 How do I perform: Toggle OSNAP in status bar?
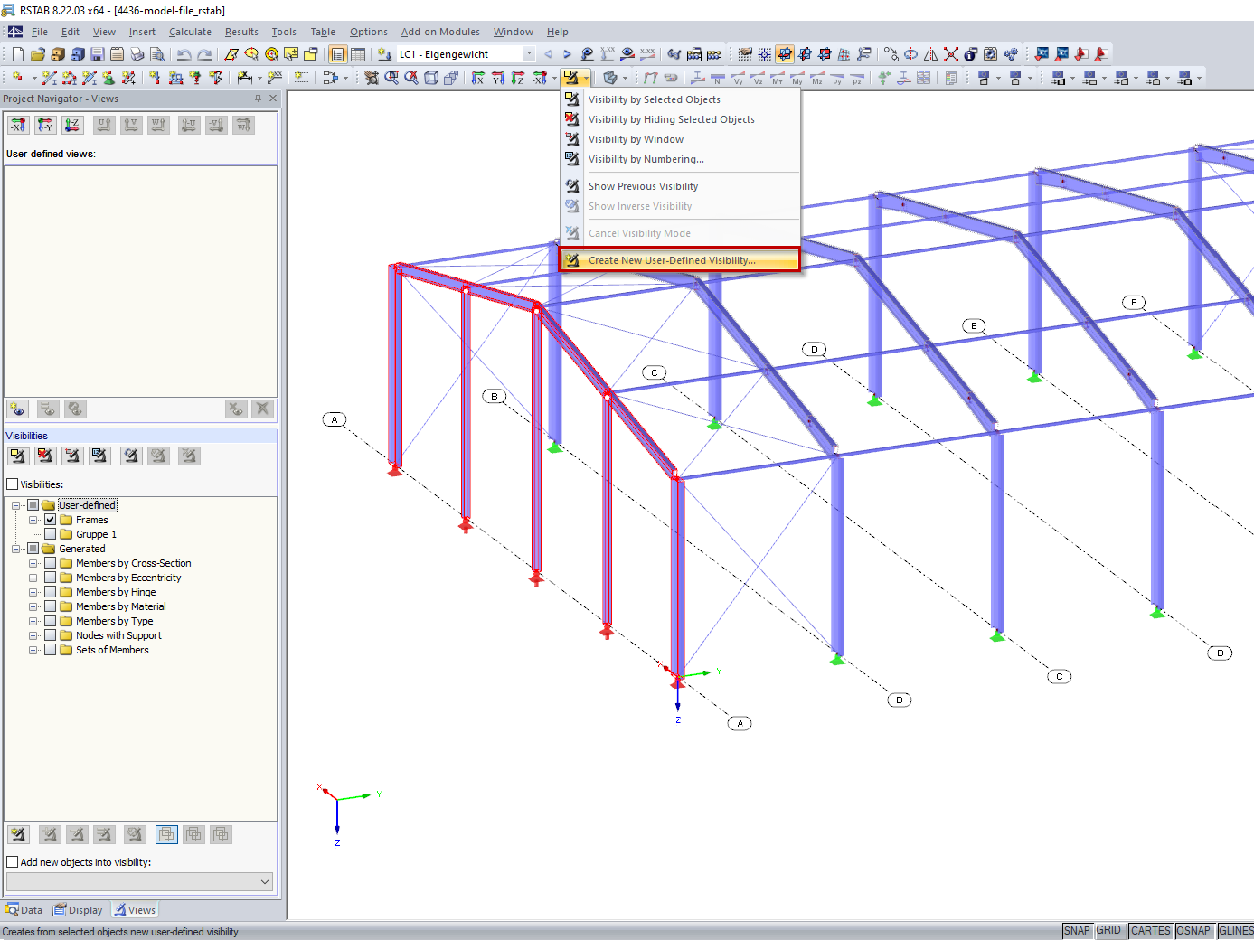pos(1193,931)
